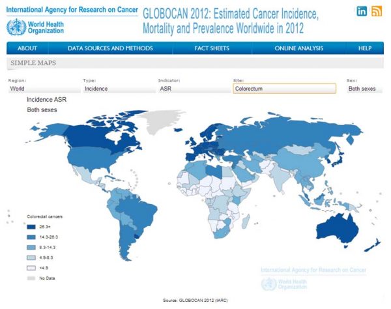Open the Sex dropdown showing Both sexes
Image resolution: width=391 pixels, height=309 pixels.
365,89
